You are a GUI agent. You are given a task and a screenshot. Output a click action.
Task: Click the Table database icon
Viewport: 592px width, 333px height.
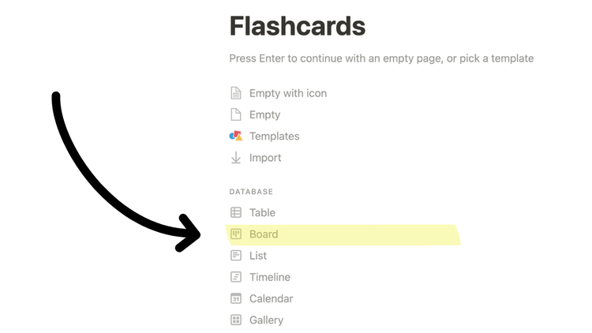pos(235,212)
